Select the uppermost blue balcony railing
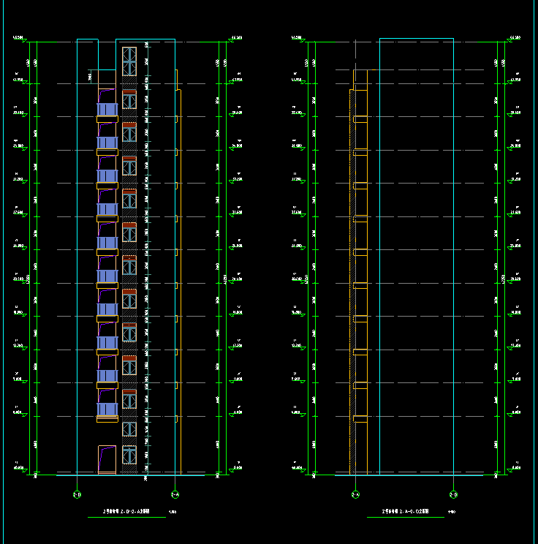Image resolution: width=538 pixels, height=544 pixels. tap(107, 110)
